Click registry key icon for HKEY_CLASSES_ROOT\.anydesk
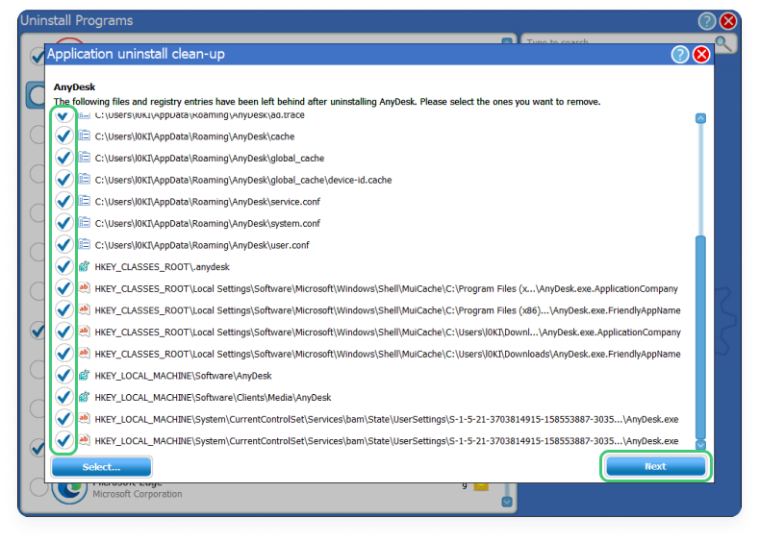The height and width of the screenshot is (542, 759). tap(85, 266)
